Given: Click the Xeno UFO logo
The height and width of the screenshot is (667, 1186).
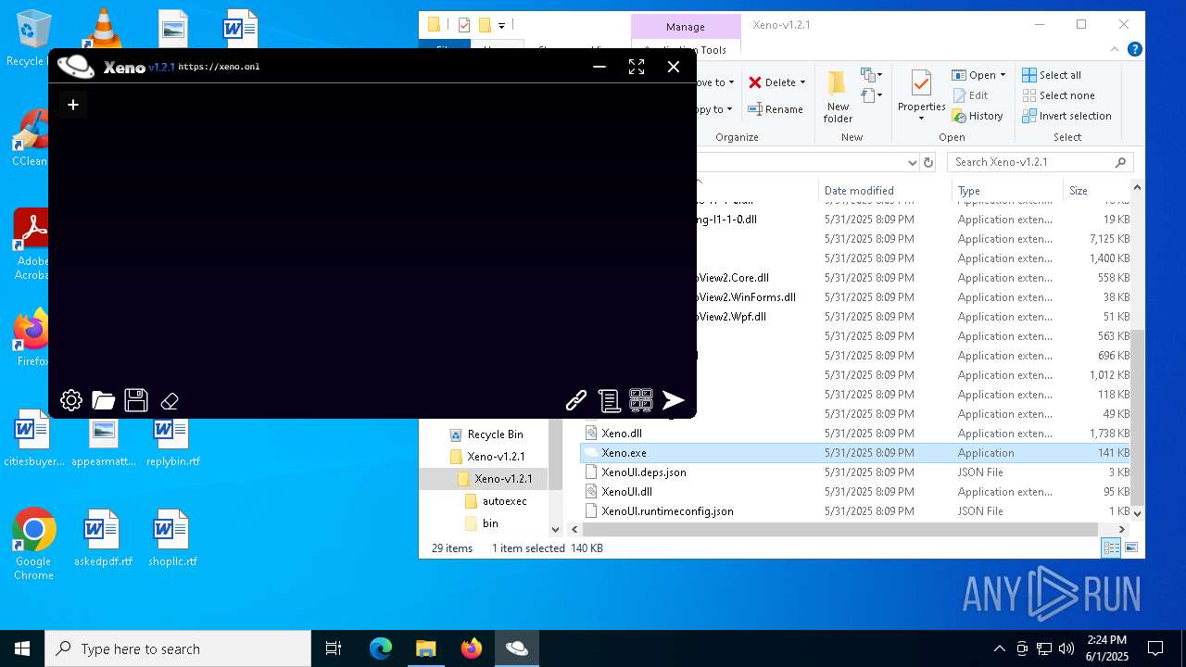Looking at the screenshot, I should click(x=76, y=66).
